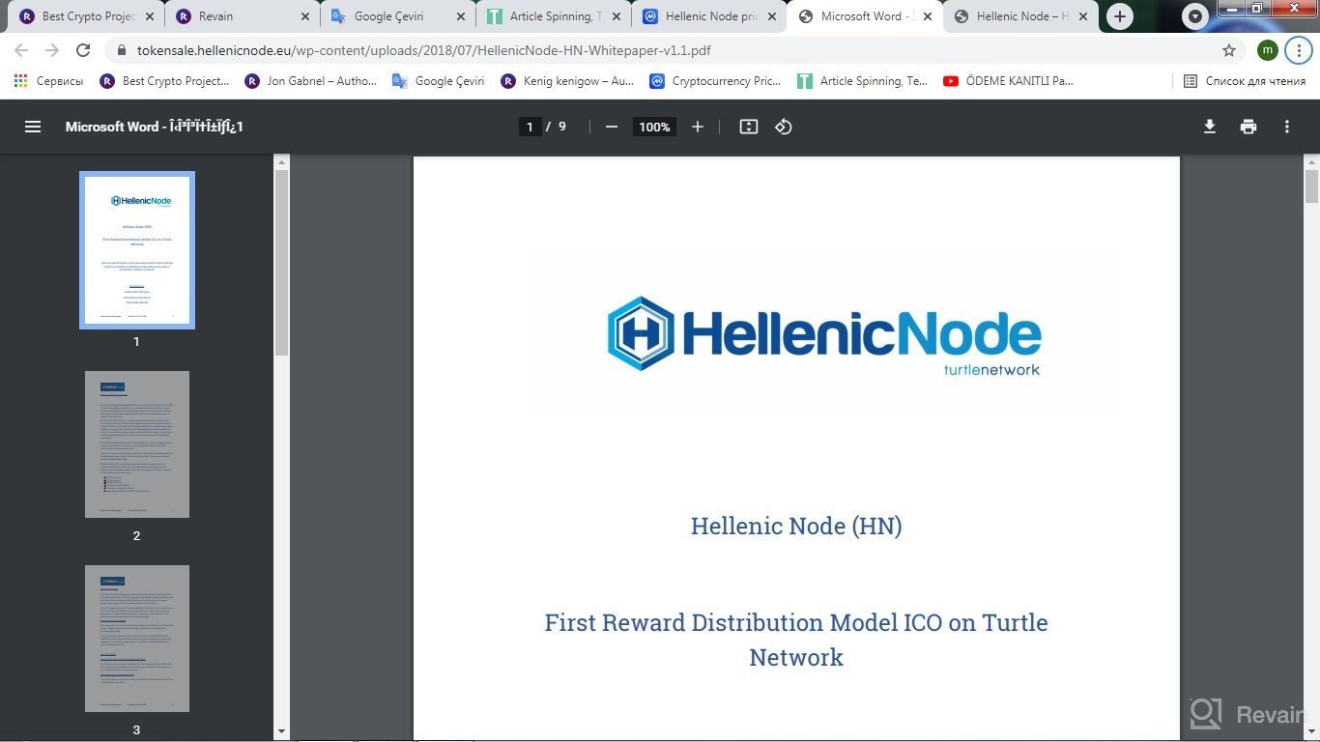Go back to the previous page in browser
The height and width of the screenshot is (742, 1320).
click(21, 50)
